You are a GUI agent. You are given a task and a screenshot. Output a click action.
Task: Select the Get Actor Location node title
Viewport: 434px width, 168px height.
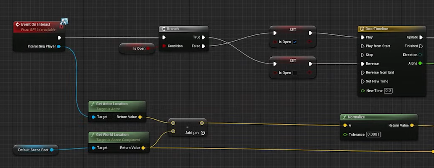(x=112, y=104)
